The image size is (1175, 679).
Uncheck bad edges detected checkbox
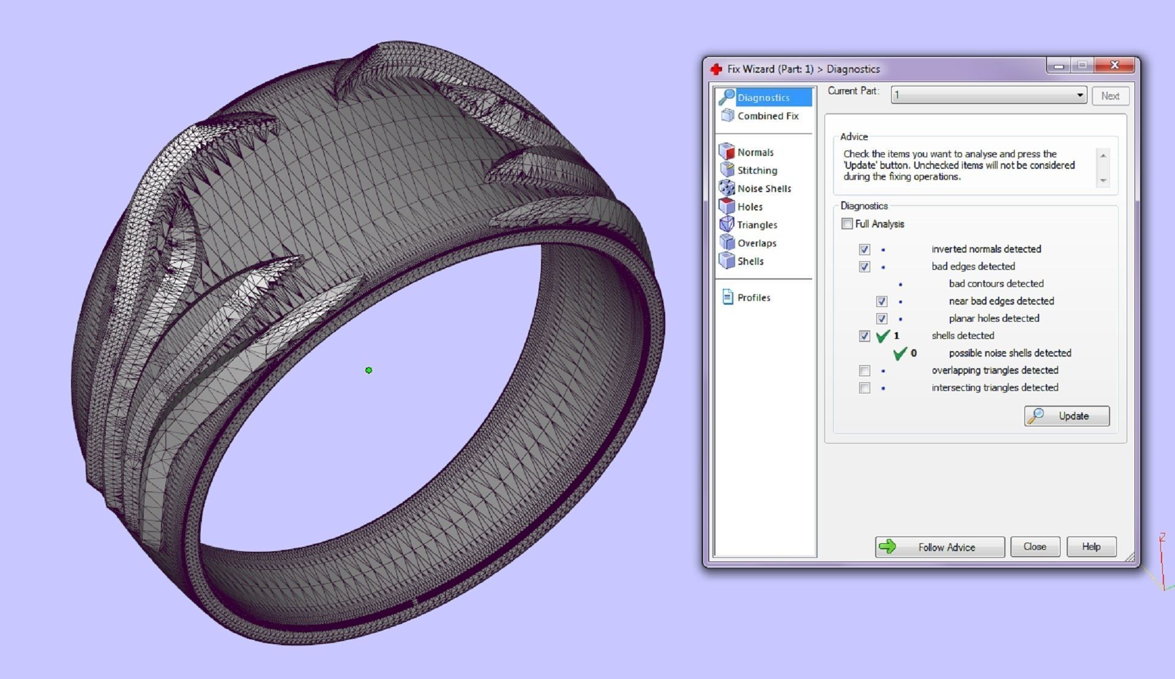[x=864, y=267]
